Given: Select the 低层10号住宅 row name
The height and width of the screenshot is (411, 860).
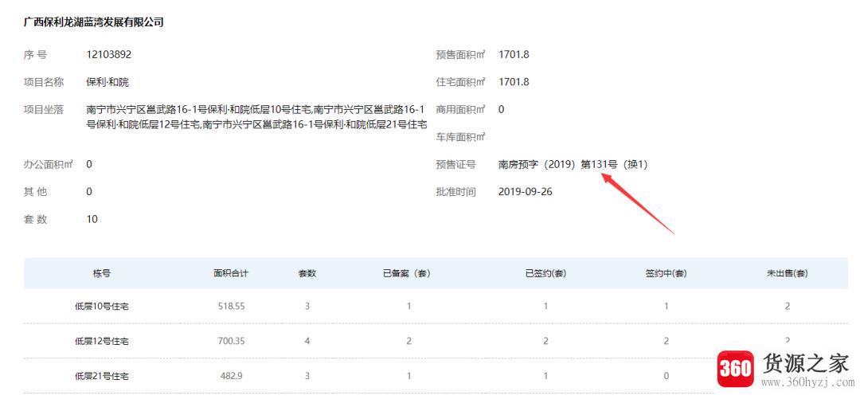Looking at the screenshot, I should tap(101, 306).
